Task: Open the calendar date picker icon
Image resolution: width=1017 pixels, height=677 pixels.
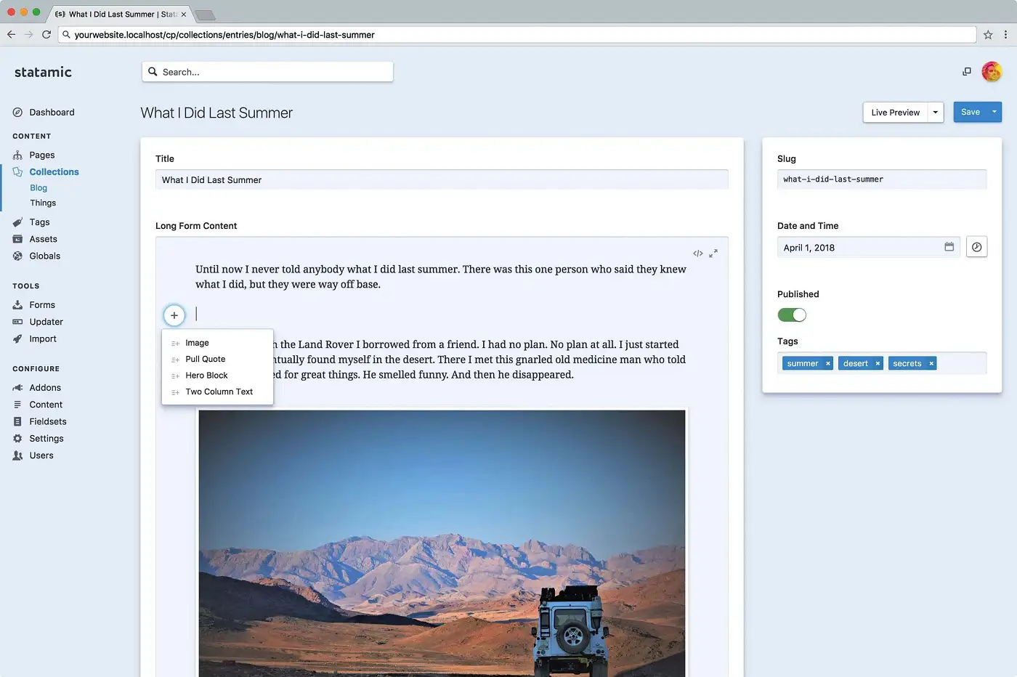Action: (x=949, y=247)
